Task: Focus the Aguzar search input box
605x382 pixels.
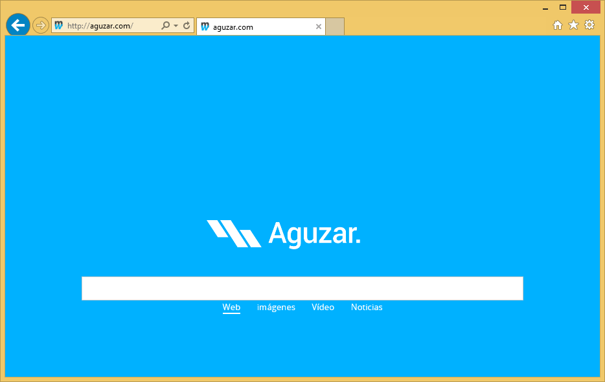Action: click(302, 288)
